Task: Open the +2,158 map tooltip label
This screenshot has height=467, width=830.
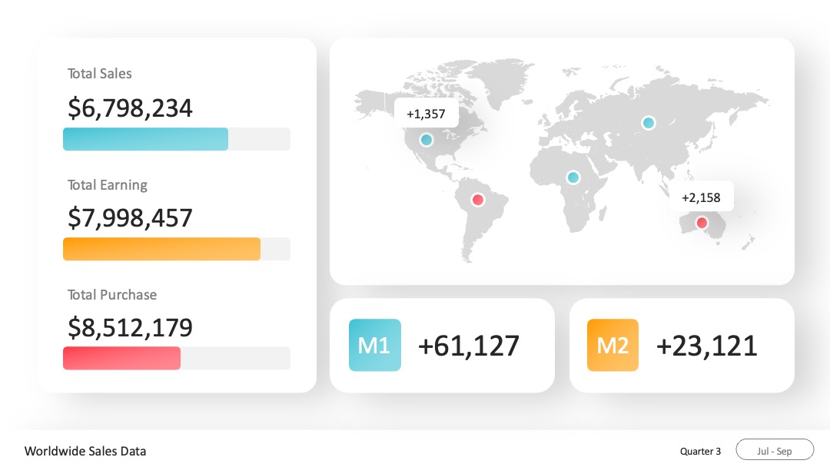Action: [702, 197]
